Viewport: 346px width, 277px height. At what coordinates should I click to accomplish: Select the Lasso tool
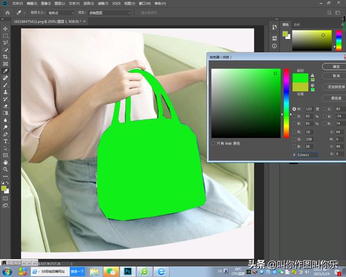pos(5,42)
